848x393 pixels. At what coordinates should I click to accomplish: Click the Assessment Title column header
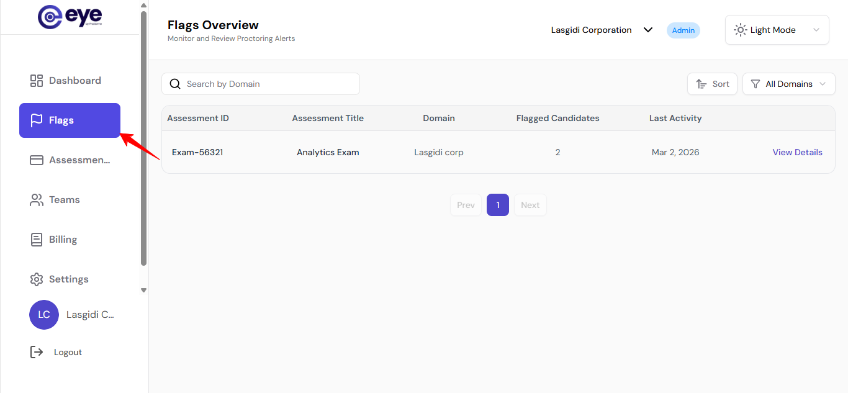(328, 118)
